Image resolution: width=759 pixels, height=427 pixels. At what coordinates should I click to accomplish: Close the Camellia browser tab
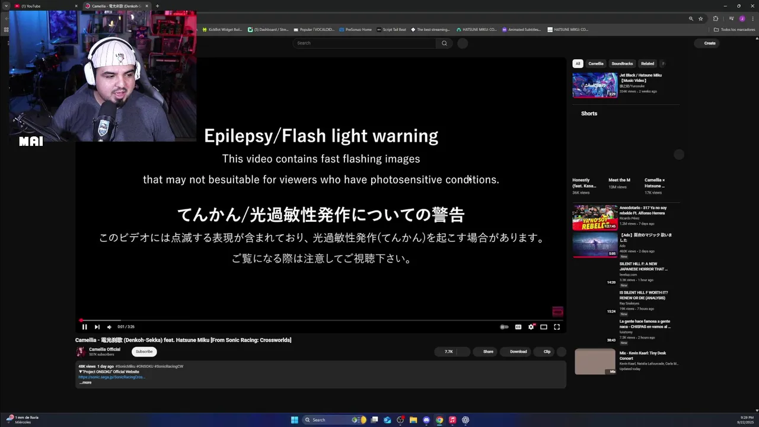point(147,6)
